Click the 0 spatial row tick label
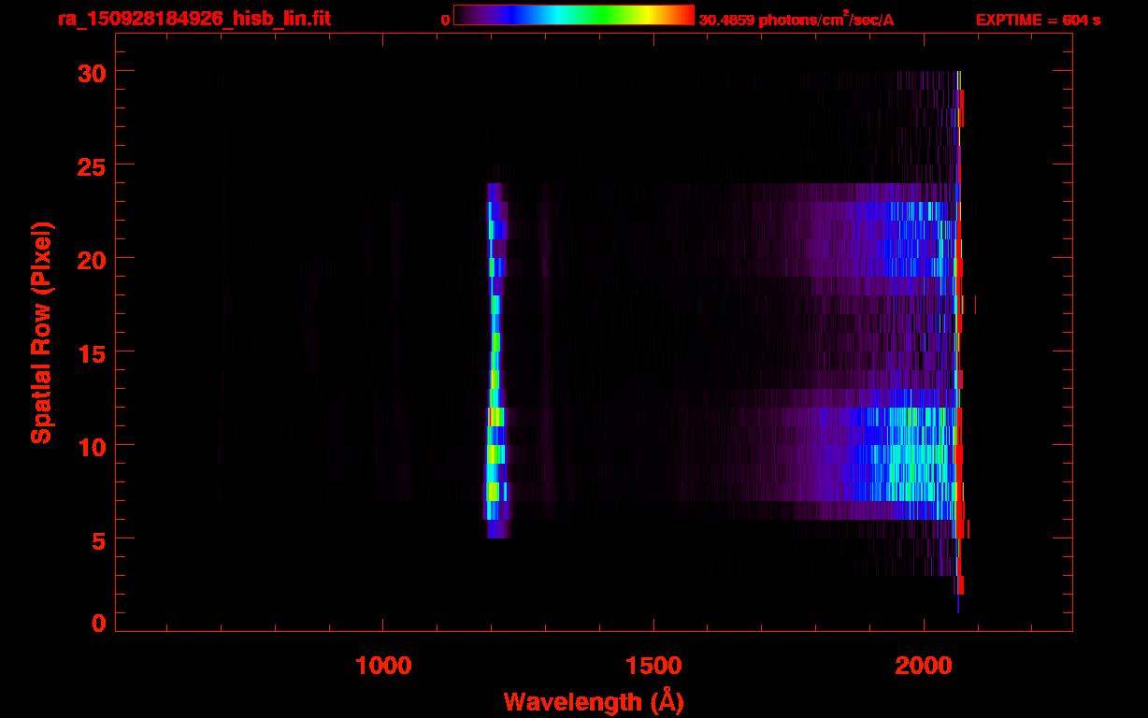 tap(99, 623)
